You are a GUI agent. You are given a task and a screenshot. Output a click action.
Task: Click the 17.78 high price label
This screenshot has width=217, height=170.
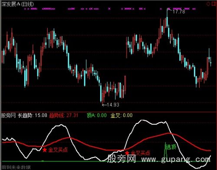179,11
